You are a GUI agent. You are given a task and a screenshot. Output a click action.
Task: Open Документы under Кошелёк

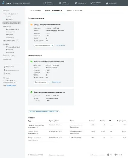click(x=10, y=37)
